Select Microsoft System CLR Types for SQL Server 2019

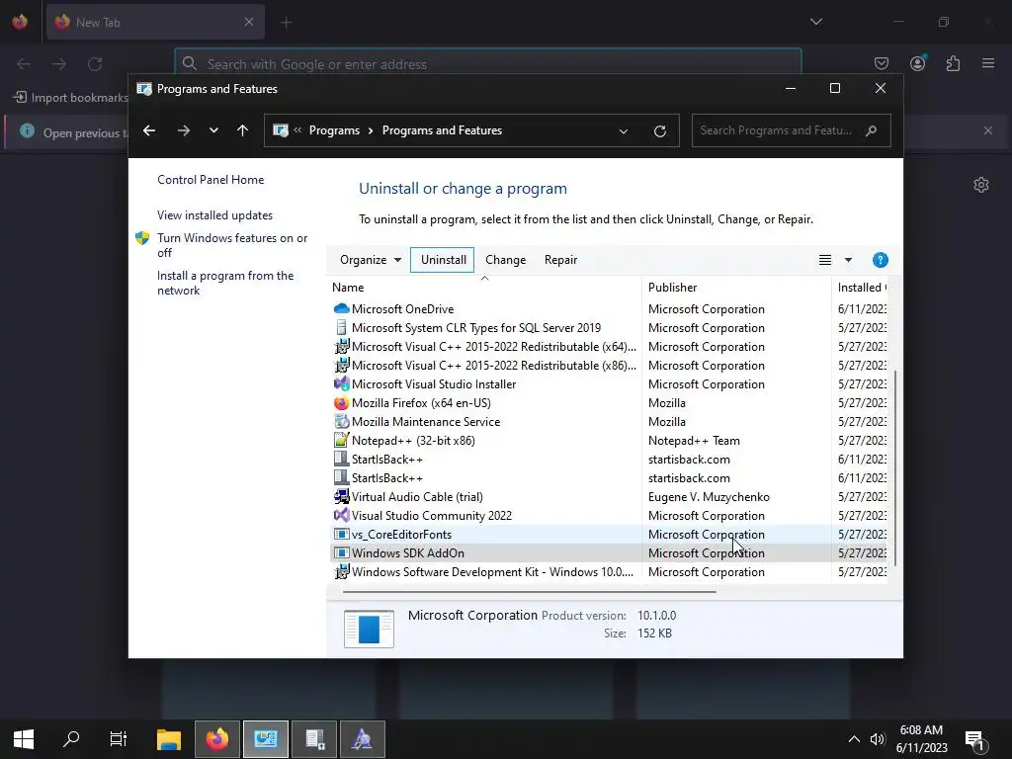point(475,328)
